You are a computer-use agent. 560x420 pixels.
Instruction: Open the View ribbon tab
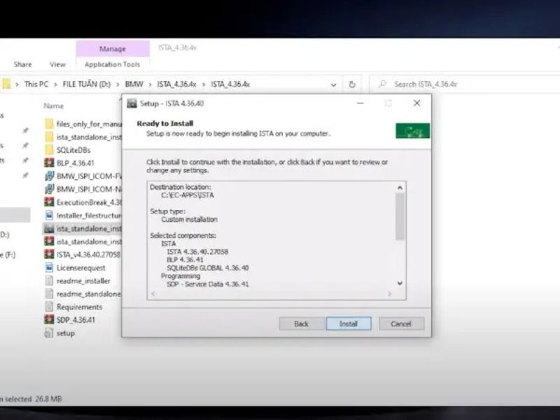tap(57, 64)
